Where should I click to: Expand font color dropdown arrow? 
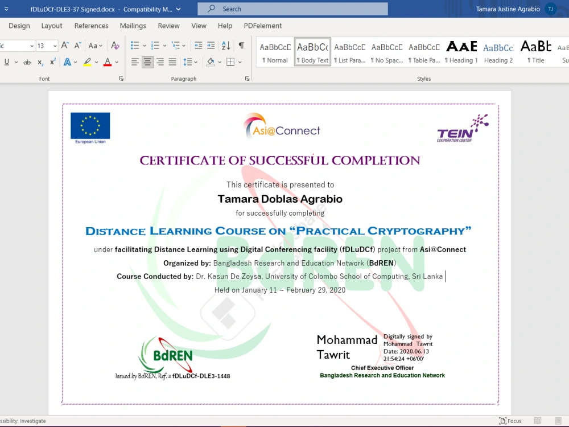(117, 63)
